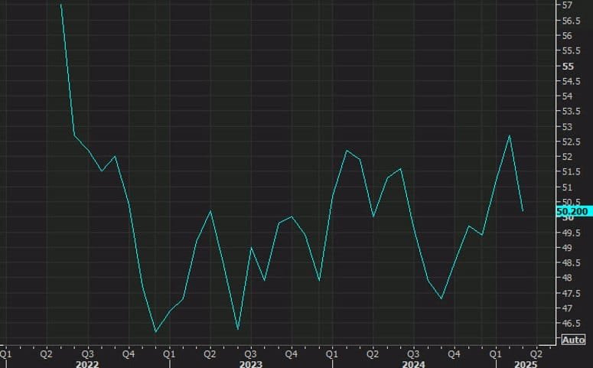Click the Auto scale button
593x368 pixels.
tap(574, 340)
